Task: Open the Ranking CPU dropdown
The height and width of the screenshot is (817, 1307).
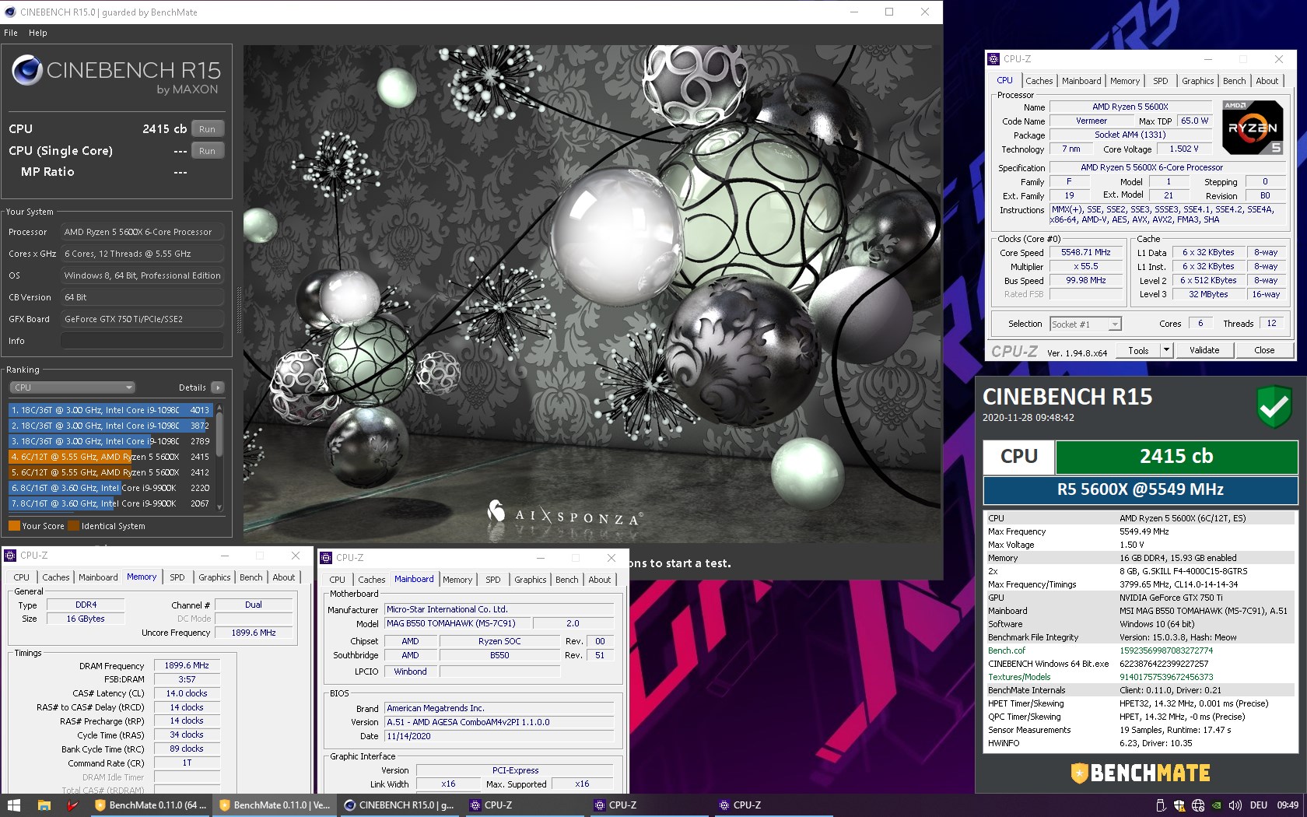Action: pyautogui.click(x=72, y=387)
